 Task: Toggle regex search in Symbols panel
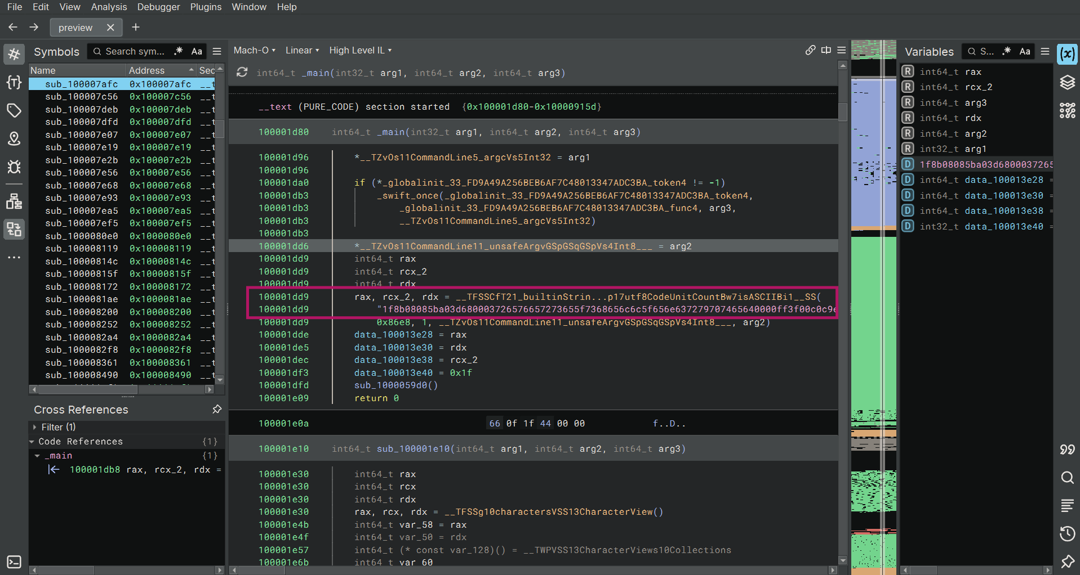(x=179, y=51)
